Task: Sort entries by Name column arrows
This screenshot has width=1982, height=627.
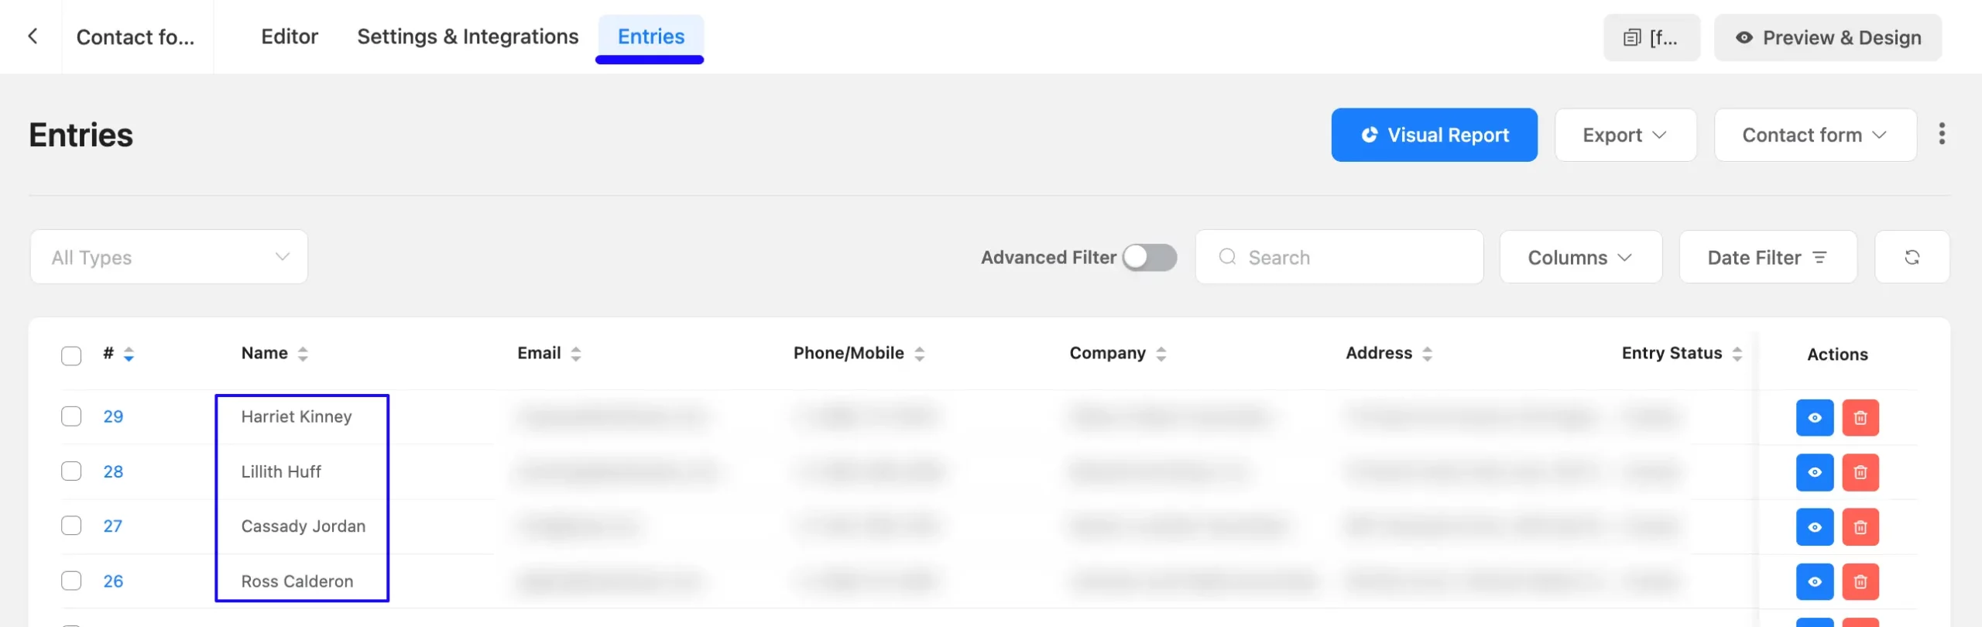Action: click(303, 354)
